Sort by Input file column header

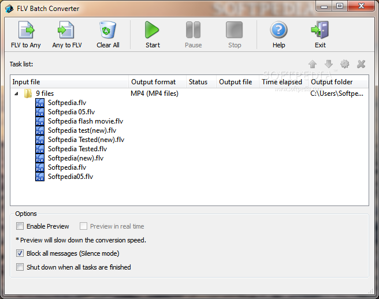pos(69,82)
